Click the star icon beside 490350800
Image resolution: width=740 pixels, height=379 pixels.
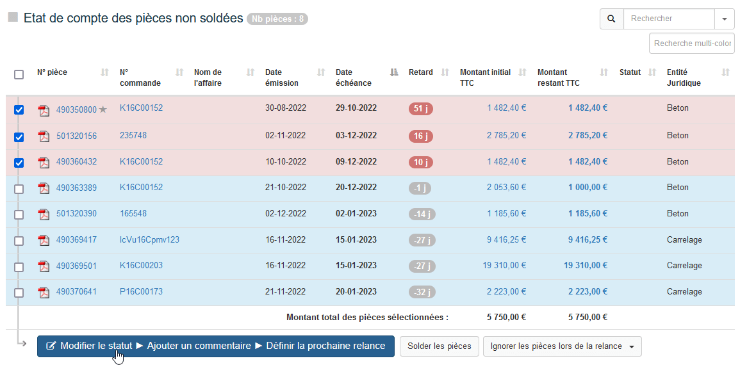(103, 109)
